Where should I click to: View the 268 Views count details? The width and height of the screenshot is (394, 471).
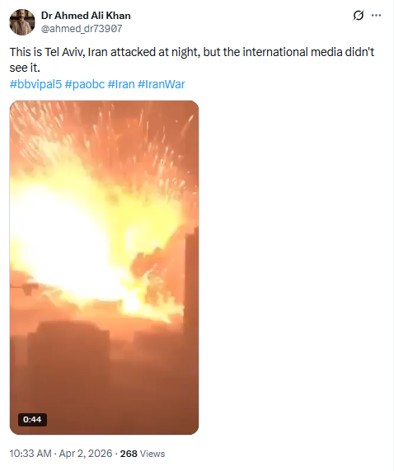click(x=143, y=454)
